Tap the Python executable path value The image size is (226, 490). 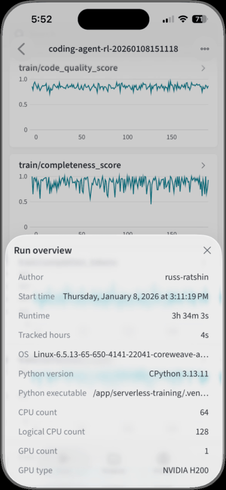[x=151, y=393]
